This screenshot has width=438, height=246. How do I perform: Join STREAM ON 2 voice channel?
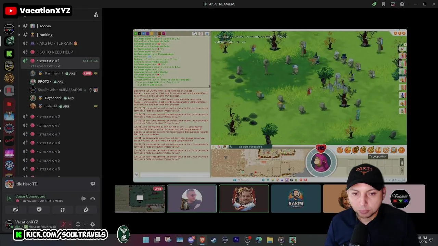[x=50, y=117]
